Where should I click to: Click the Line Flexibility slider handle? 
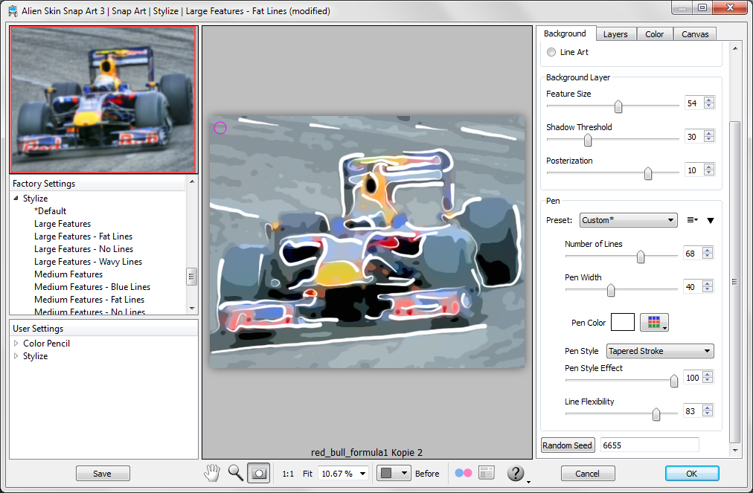[x=656, y=414]
